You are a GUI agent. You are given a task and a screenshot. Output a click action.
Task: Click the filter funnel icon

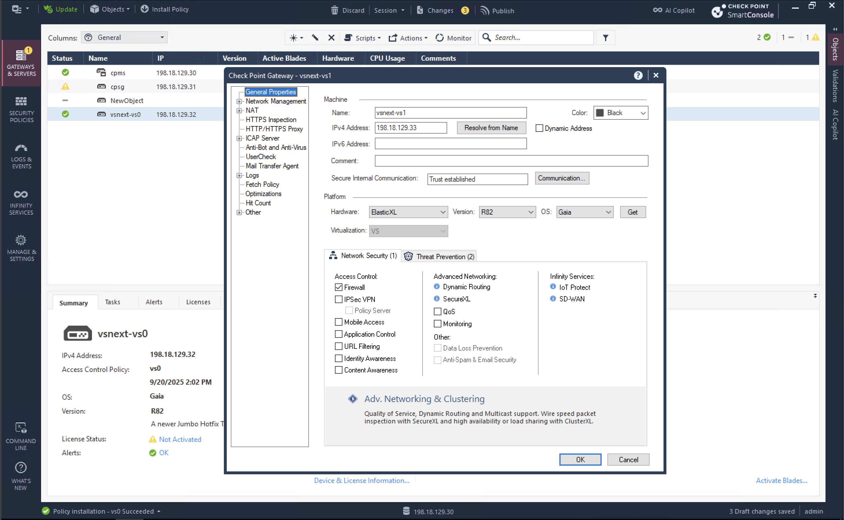click(605, 38)
